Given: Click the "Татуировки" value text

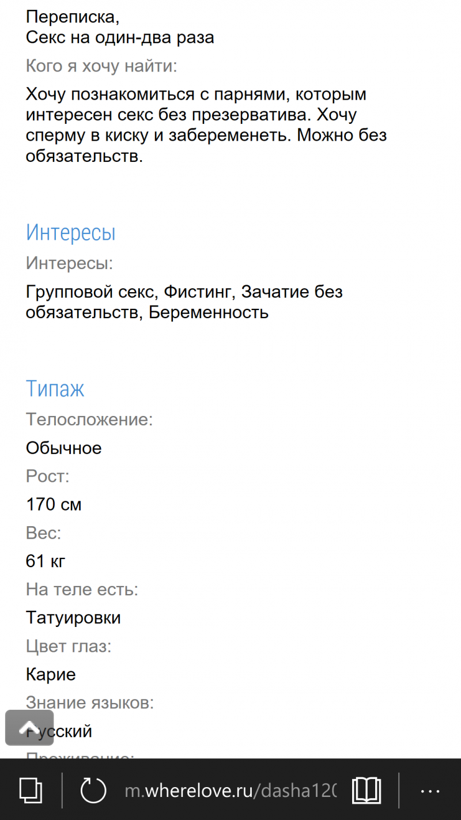Looking at the screenshot, I should coord(73,618).
